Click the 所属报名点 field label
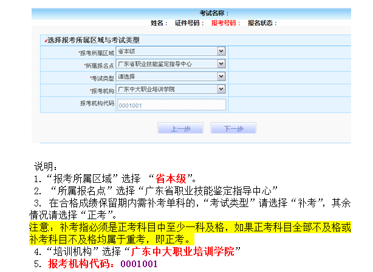The image size is (373, 272). [x=99, y=66]
